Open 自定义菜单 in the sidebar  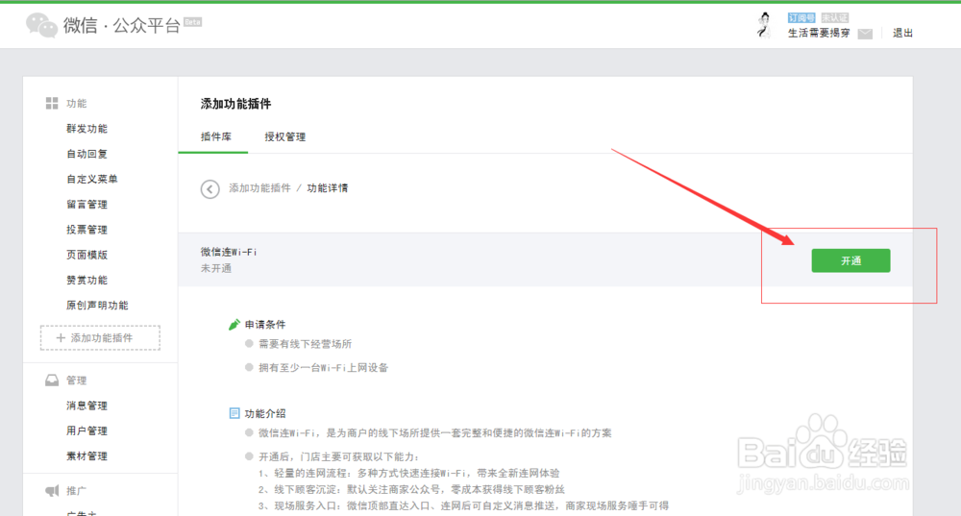pos(92,179)
